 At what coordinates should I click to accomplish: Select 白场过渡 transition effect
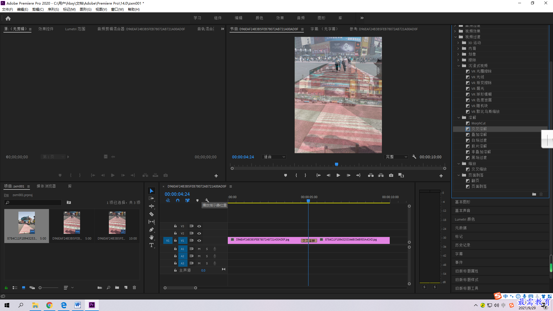[x=479, y=141]
